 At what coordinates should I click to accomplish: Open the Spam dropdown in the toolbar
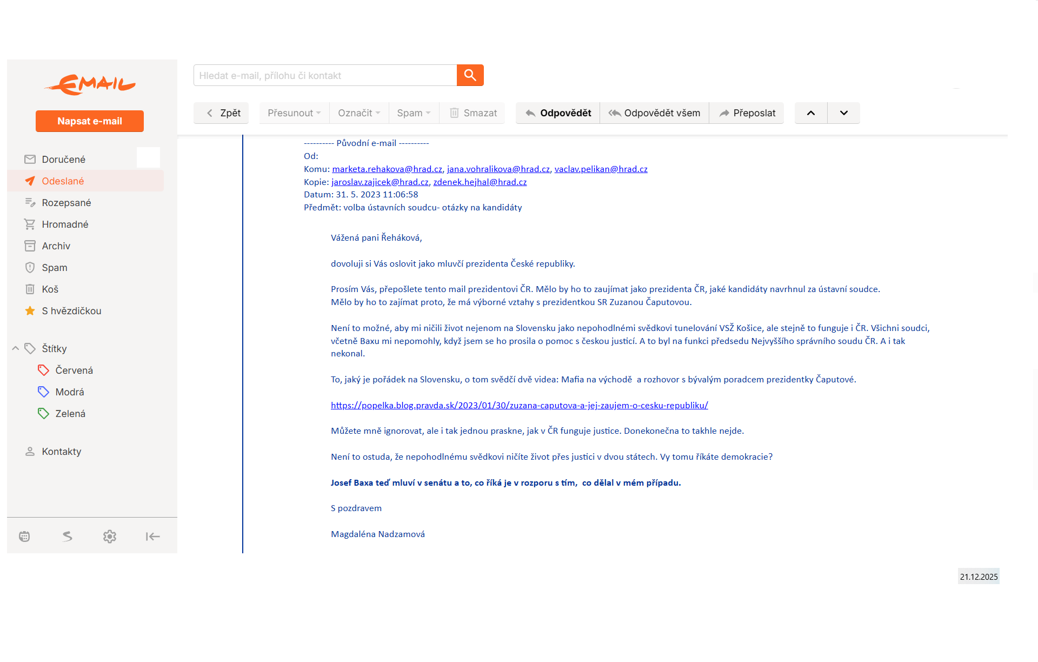point(414,113)
